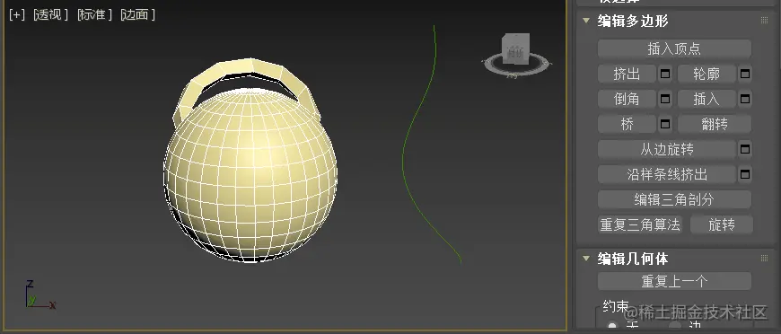The height and width of the screenshot is (334, 781).
Task: Click the 编辑三角剖分 button
Action: [x=674, y=199]
